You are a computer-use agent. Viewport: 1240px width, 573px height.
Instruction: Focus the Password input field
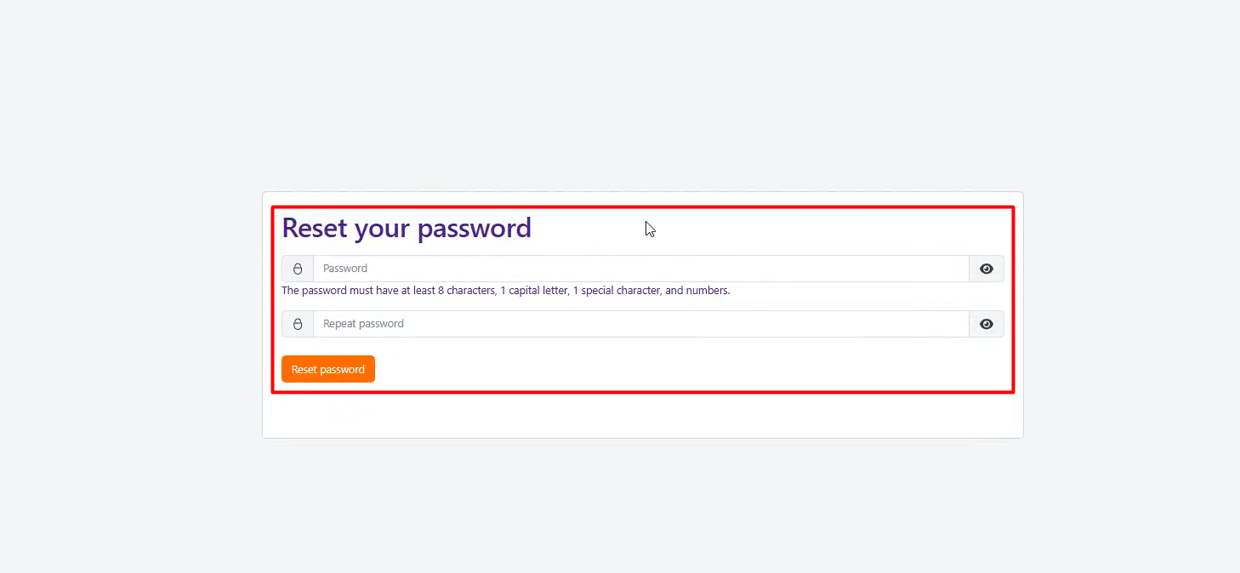[x=641, y=269]
